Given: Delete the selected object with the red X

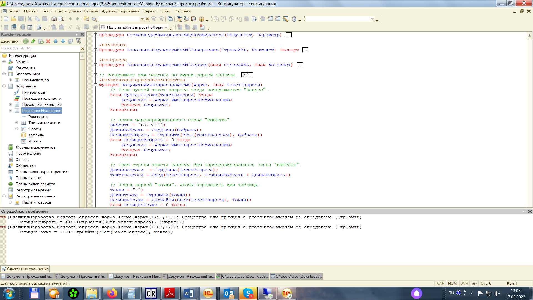Looking at the screenshot, I should tap(48, 41).
